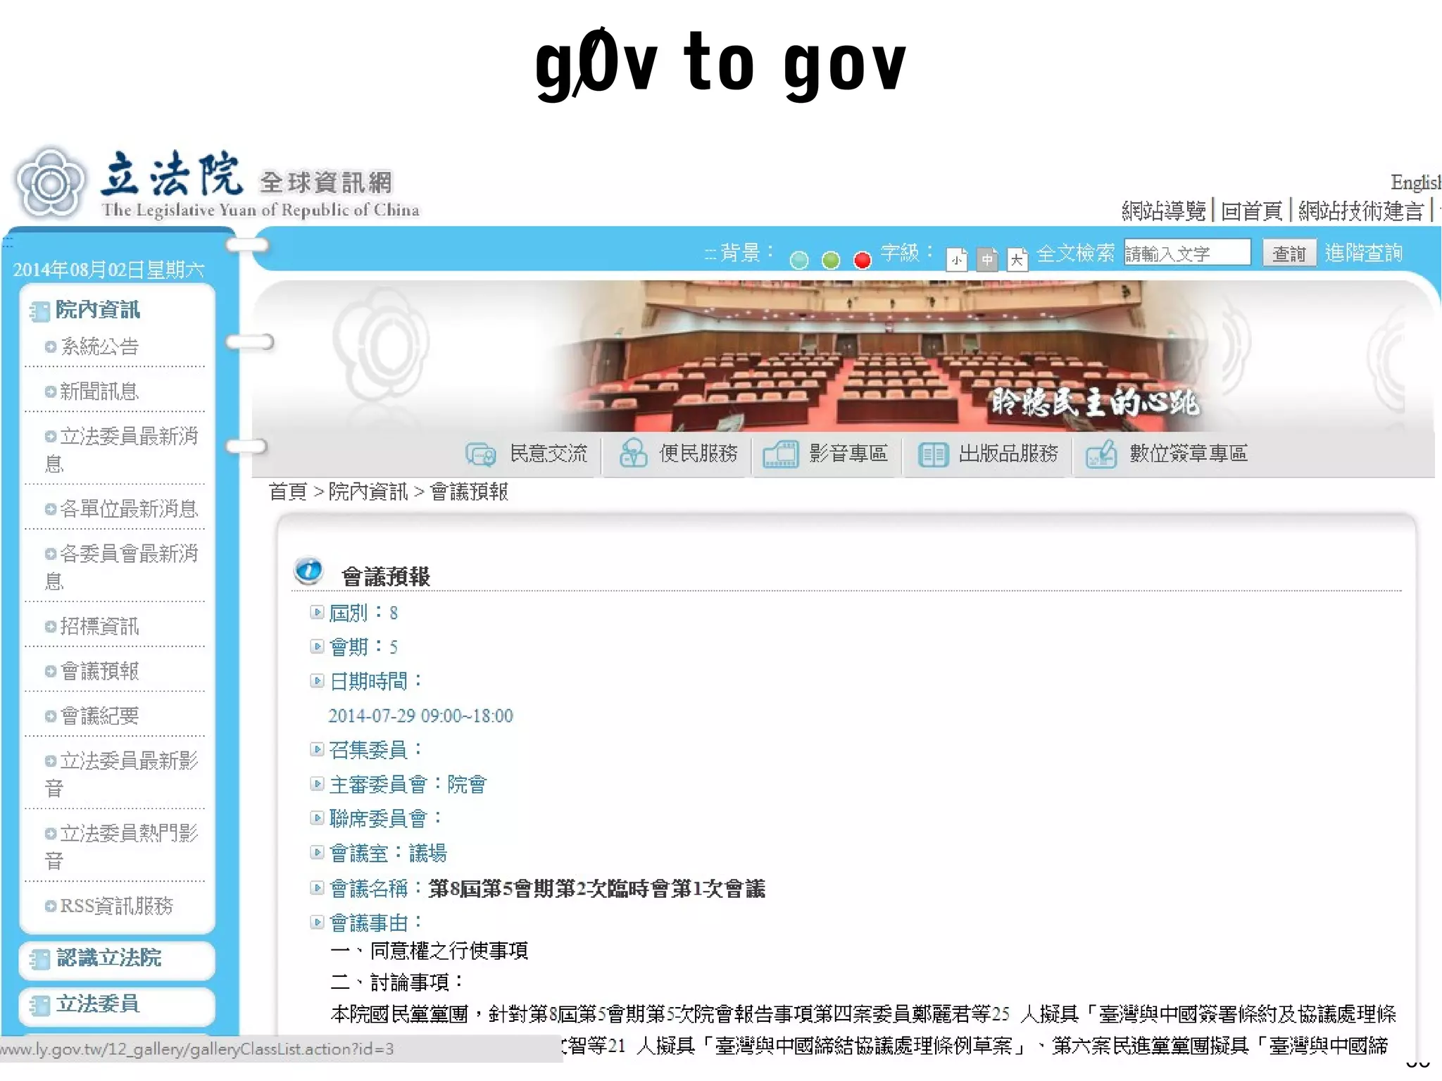
Task: Click the blue info icon beside 會議預報
Action: [308, 571]
